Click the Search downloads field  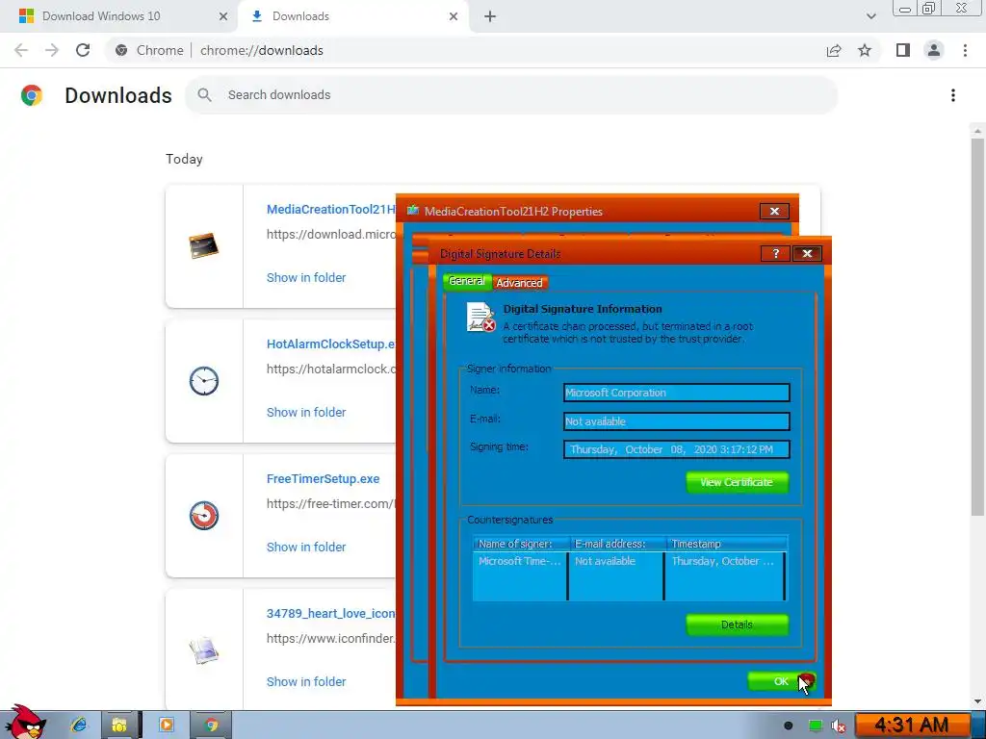pos(511,95)
